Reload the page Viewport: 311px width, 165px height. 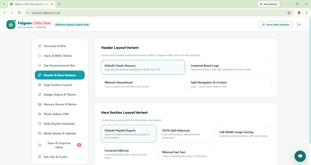click(19, 13)
